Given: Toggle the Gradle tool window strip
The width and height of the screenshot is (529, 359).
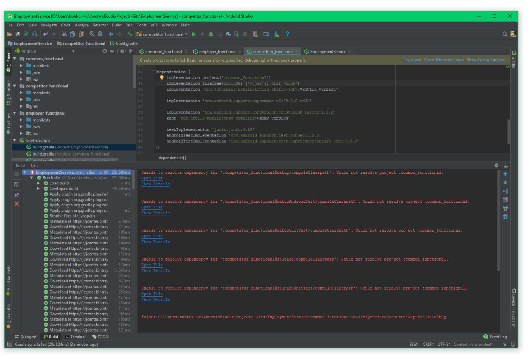Looking at the screenshot, I should point(515,60).
